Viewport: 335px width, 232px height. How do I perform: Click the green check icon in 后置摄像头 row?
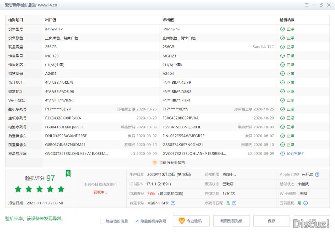(282, 136)
